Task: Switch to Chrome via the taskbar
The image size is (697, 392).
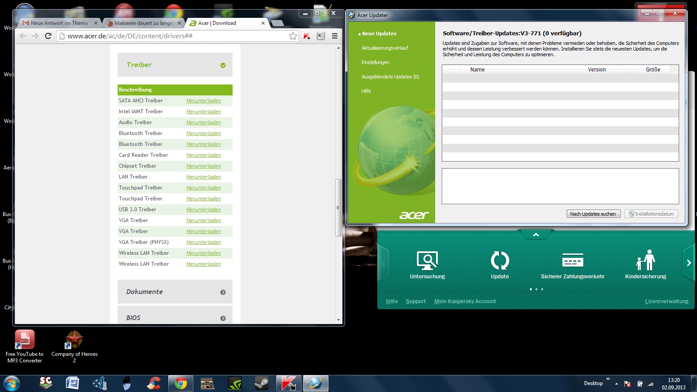Action: pos(181,384)
